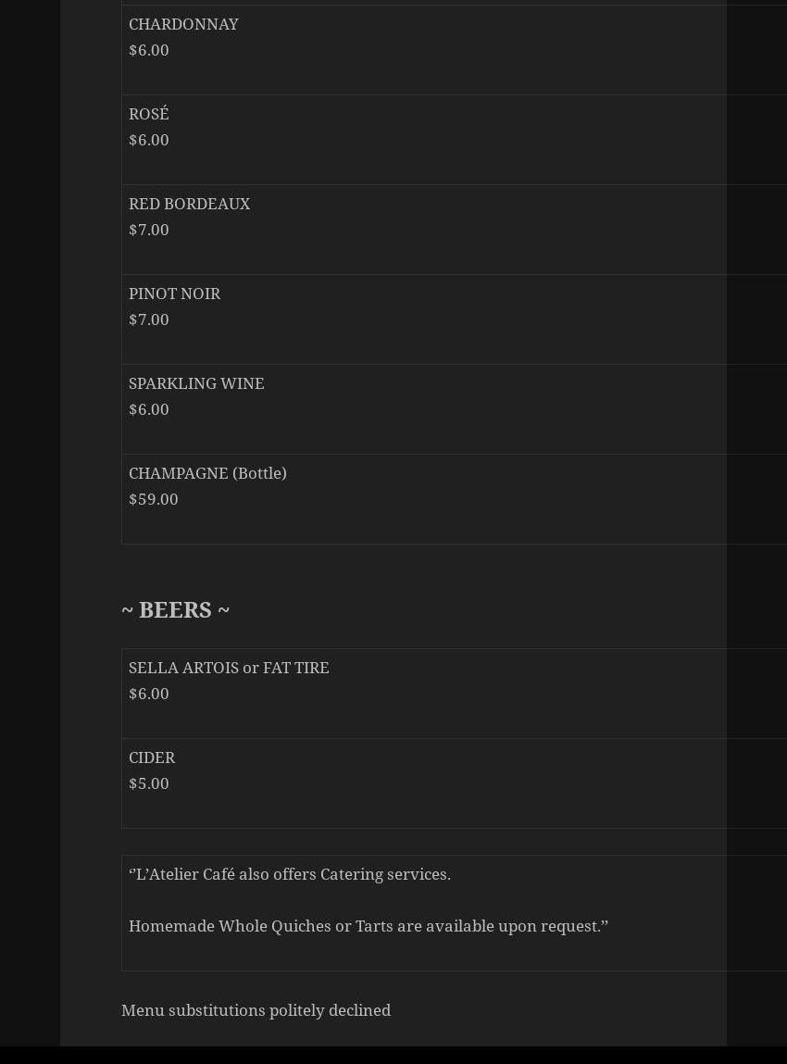Click the ~ BEERS ~ section heading
Screen dimensions: 787x1064
point(175,610)
